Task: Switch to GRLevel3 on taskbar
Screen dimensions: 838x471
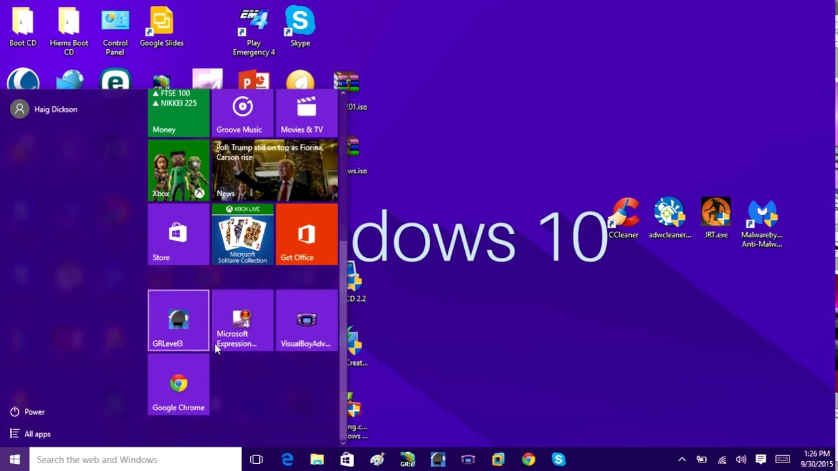Action: coord(437,459)
